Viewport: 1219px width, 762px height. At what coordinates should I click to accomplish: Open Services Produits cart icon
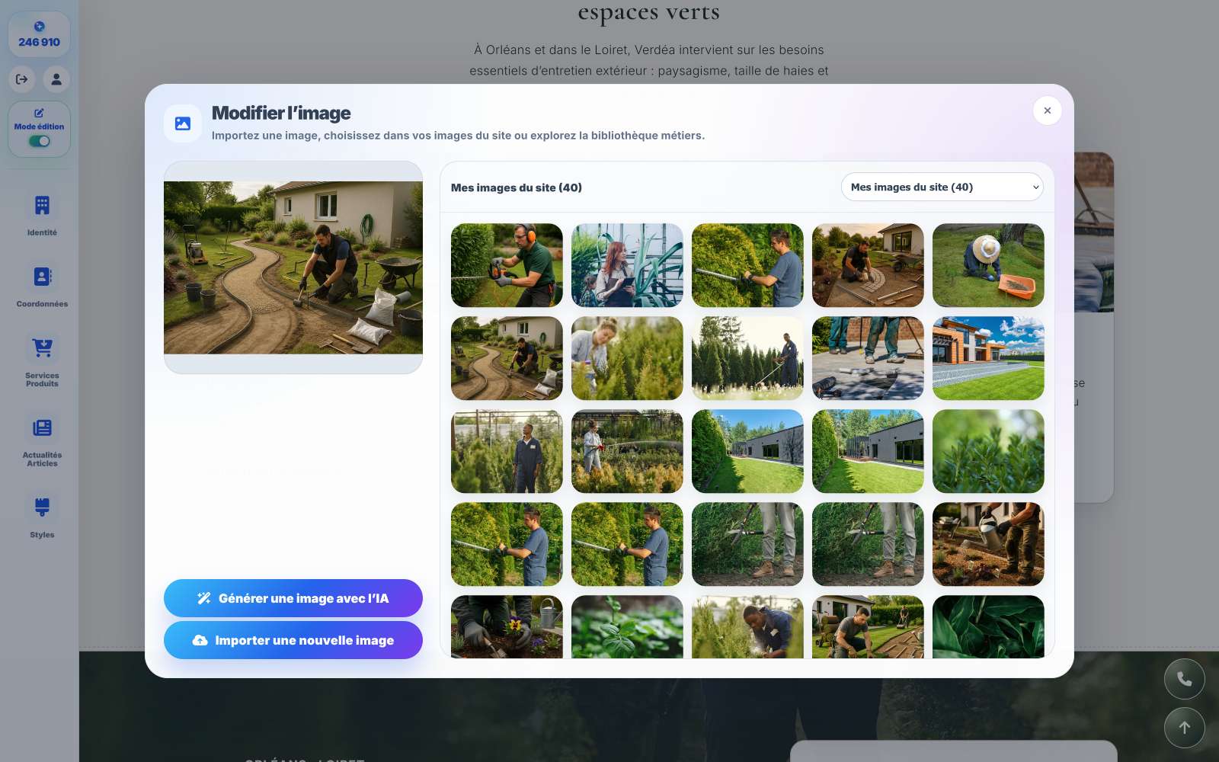pyautogui.click(x=42, y=347)
